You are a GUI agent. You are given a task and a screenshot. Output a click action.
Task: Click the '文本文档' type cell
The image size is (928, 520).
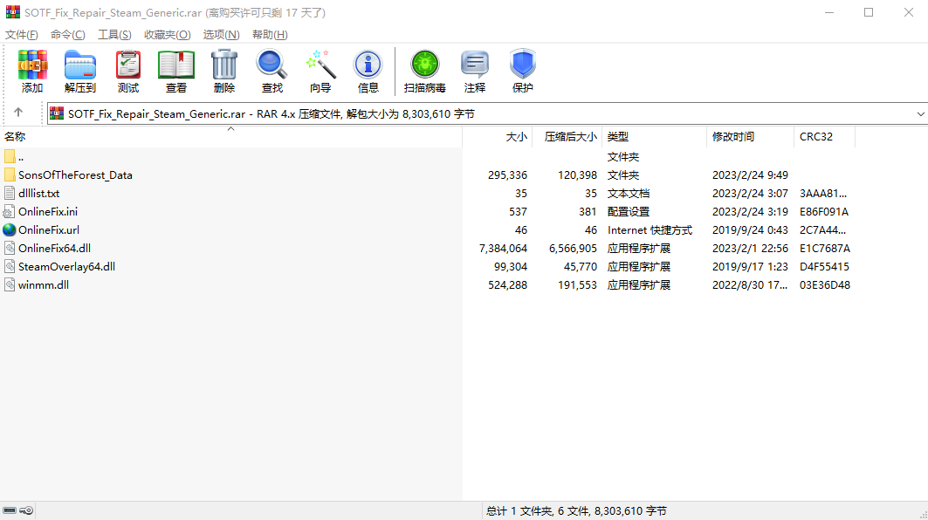(x=629, y=194)
